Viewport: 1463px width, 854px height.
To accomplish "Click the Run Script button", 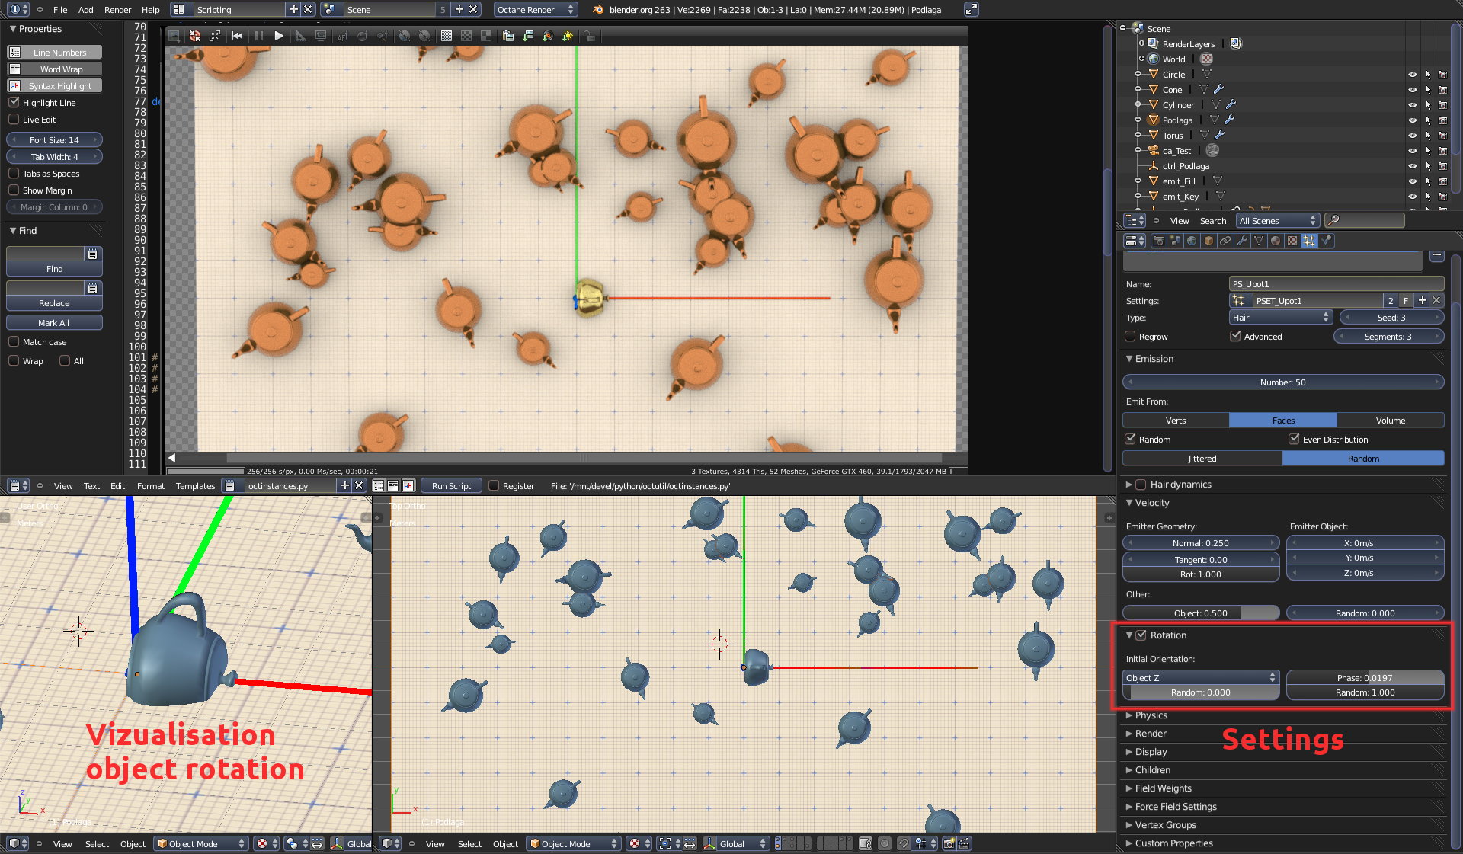I will [x=451, y=486].
